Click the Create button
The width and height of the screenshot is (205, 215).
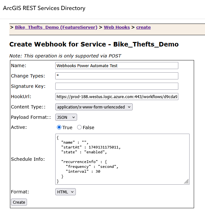19,202
